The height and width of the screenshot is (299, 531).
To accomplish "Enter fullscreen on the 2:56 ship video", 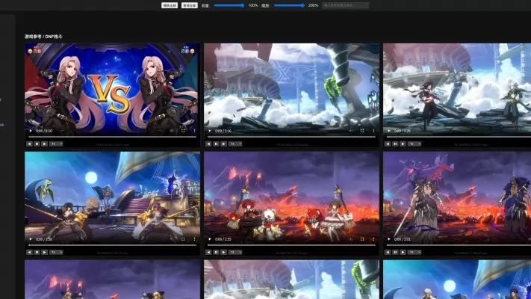I will coord(183,239).
